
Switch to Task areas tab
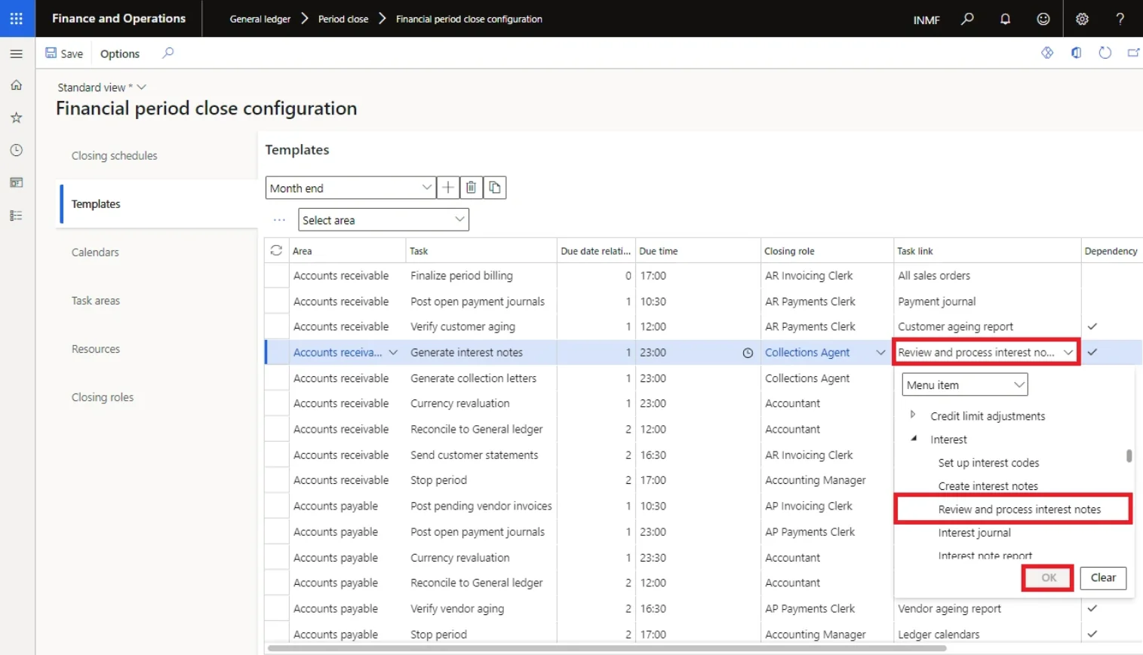pyautogui.click(x=96, y=300)
